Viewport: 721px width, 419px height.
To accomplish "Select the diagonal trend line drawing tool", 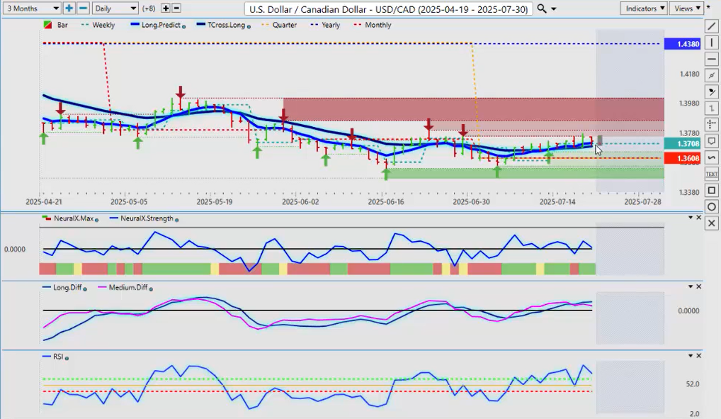I will click(712, 26).
